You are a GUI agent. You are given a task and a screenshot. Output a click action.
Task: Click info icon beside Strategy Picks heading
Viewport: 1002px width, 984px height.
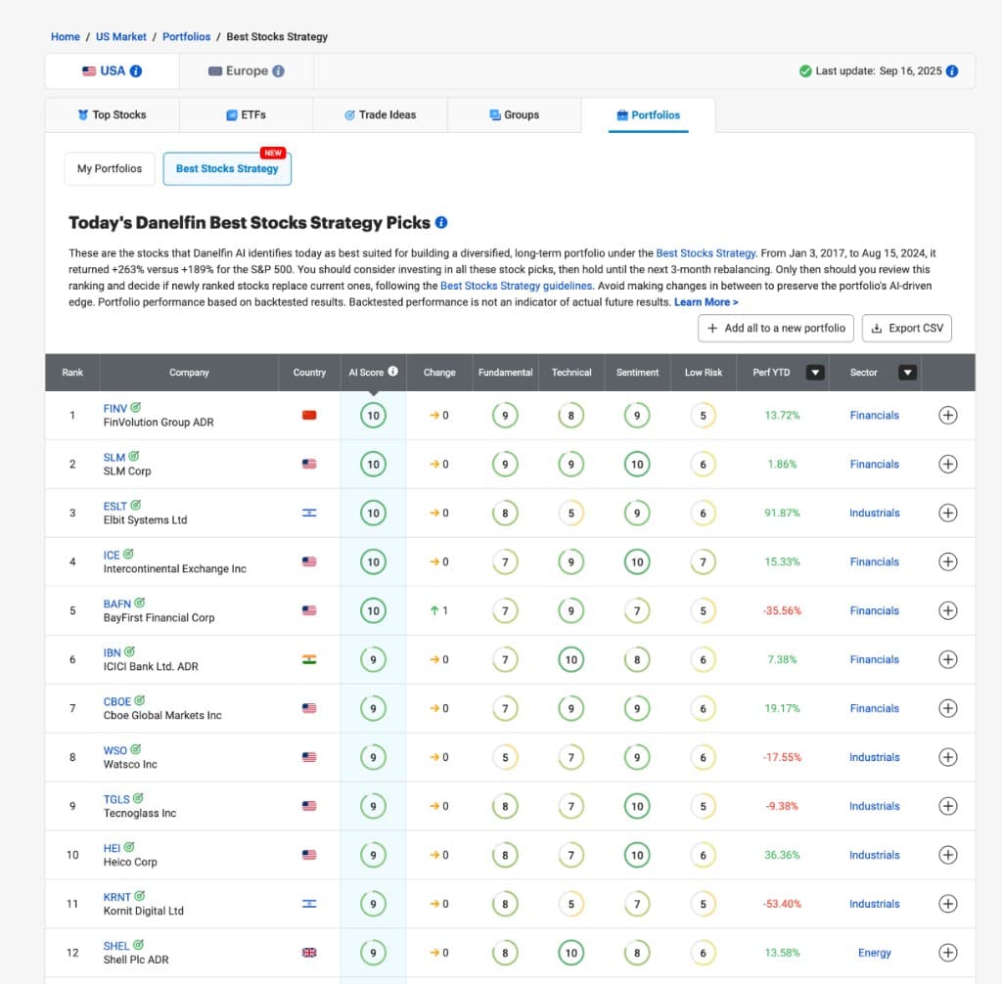[x=441, y=222]
